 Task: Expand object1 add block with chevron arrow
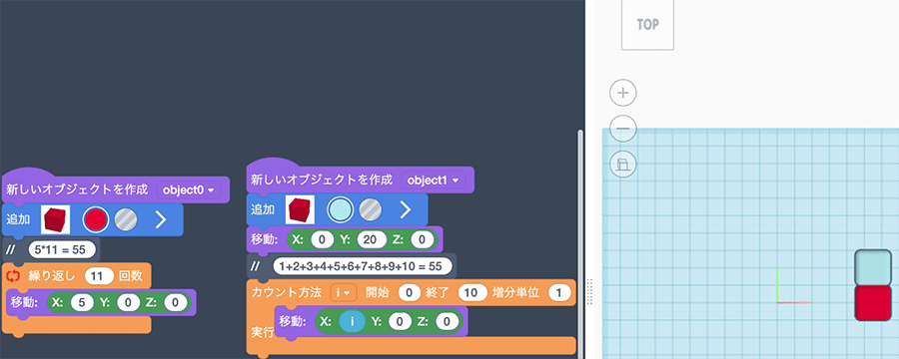tap(406, 210)
